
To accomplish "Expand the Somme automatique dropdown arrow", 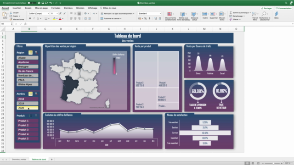I will click(250, 13).
